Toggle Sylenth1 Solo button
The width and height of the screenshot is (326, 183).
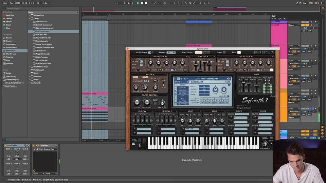(x=224, y=53)
